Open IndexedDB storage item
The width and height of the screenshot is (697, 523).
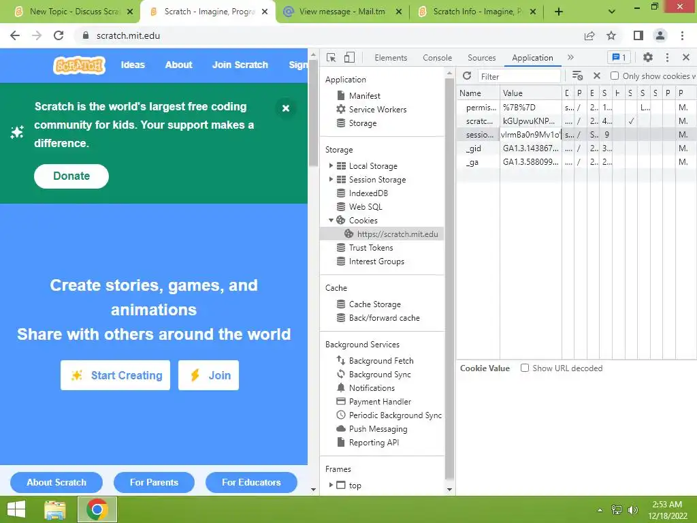(x=362, y=193)
